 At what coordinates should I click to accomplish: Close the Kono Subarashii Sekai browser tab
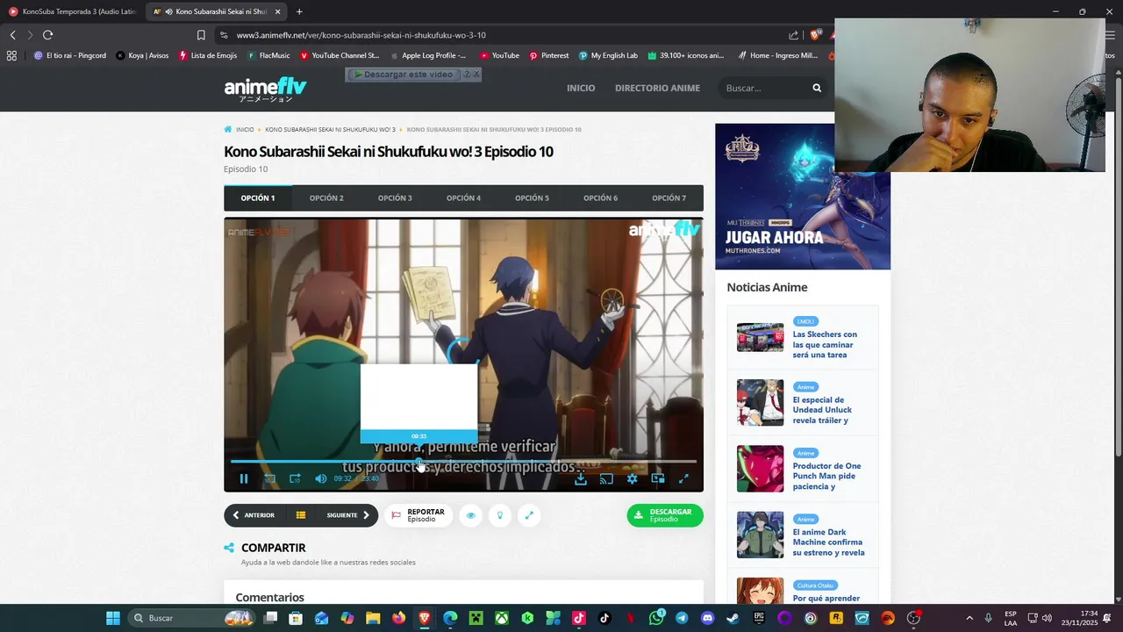(278, 11)
